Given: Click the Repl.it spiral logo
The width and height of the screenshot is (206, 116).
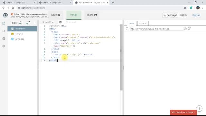Looking at the screenshot, I should click(5, 15).
